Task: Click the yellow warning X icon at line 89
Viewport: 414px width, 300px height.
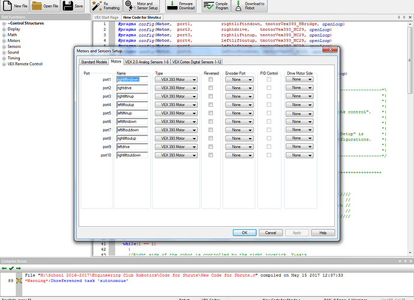Action: tap(19, 280)
